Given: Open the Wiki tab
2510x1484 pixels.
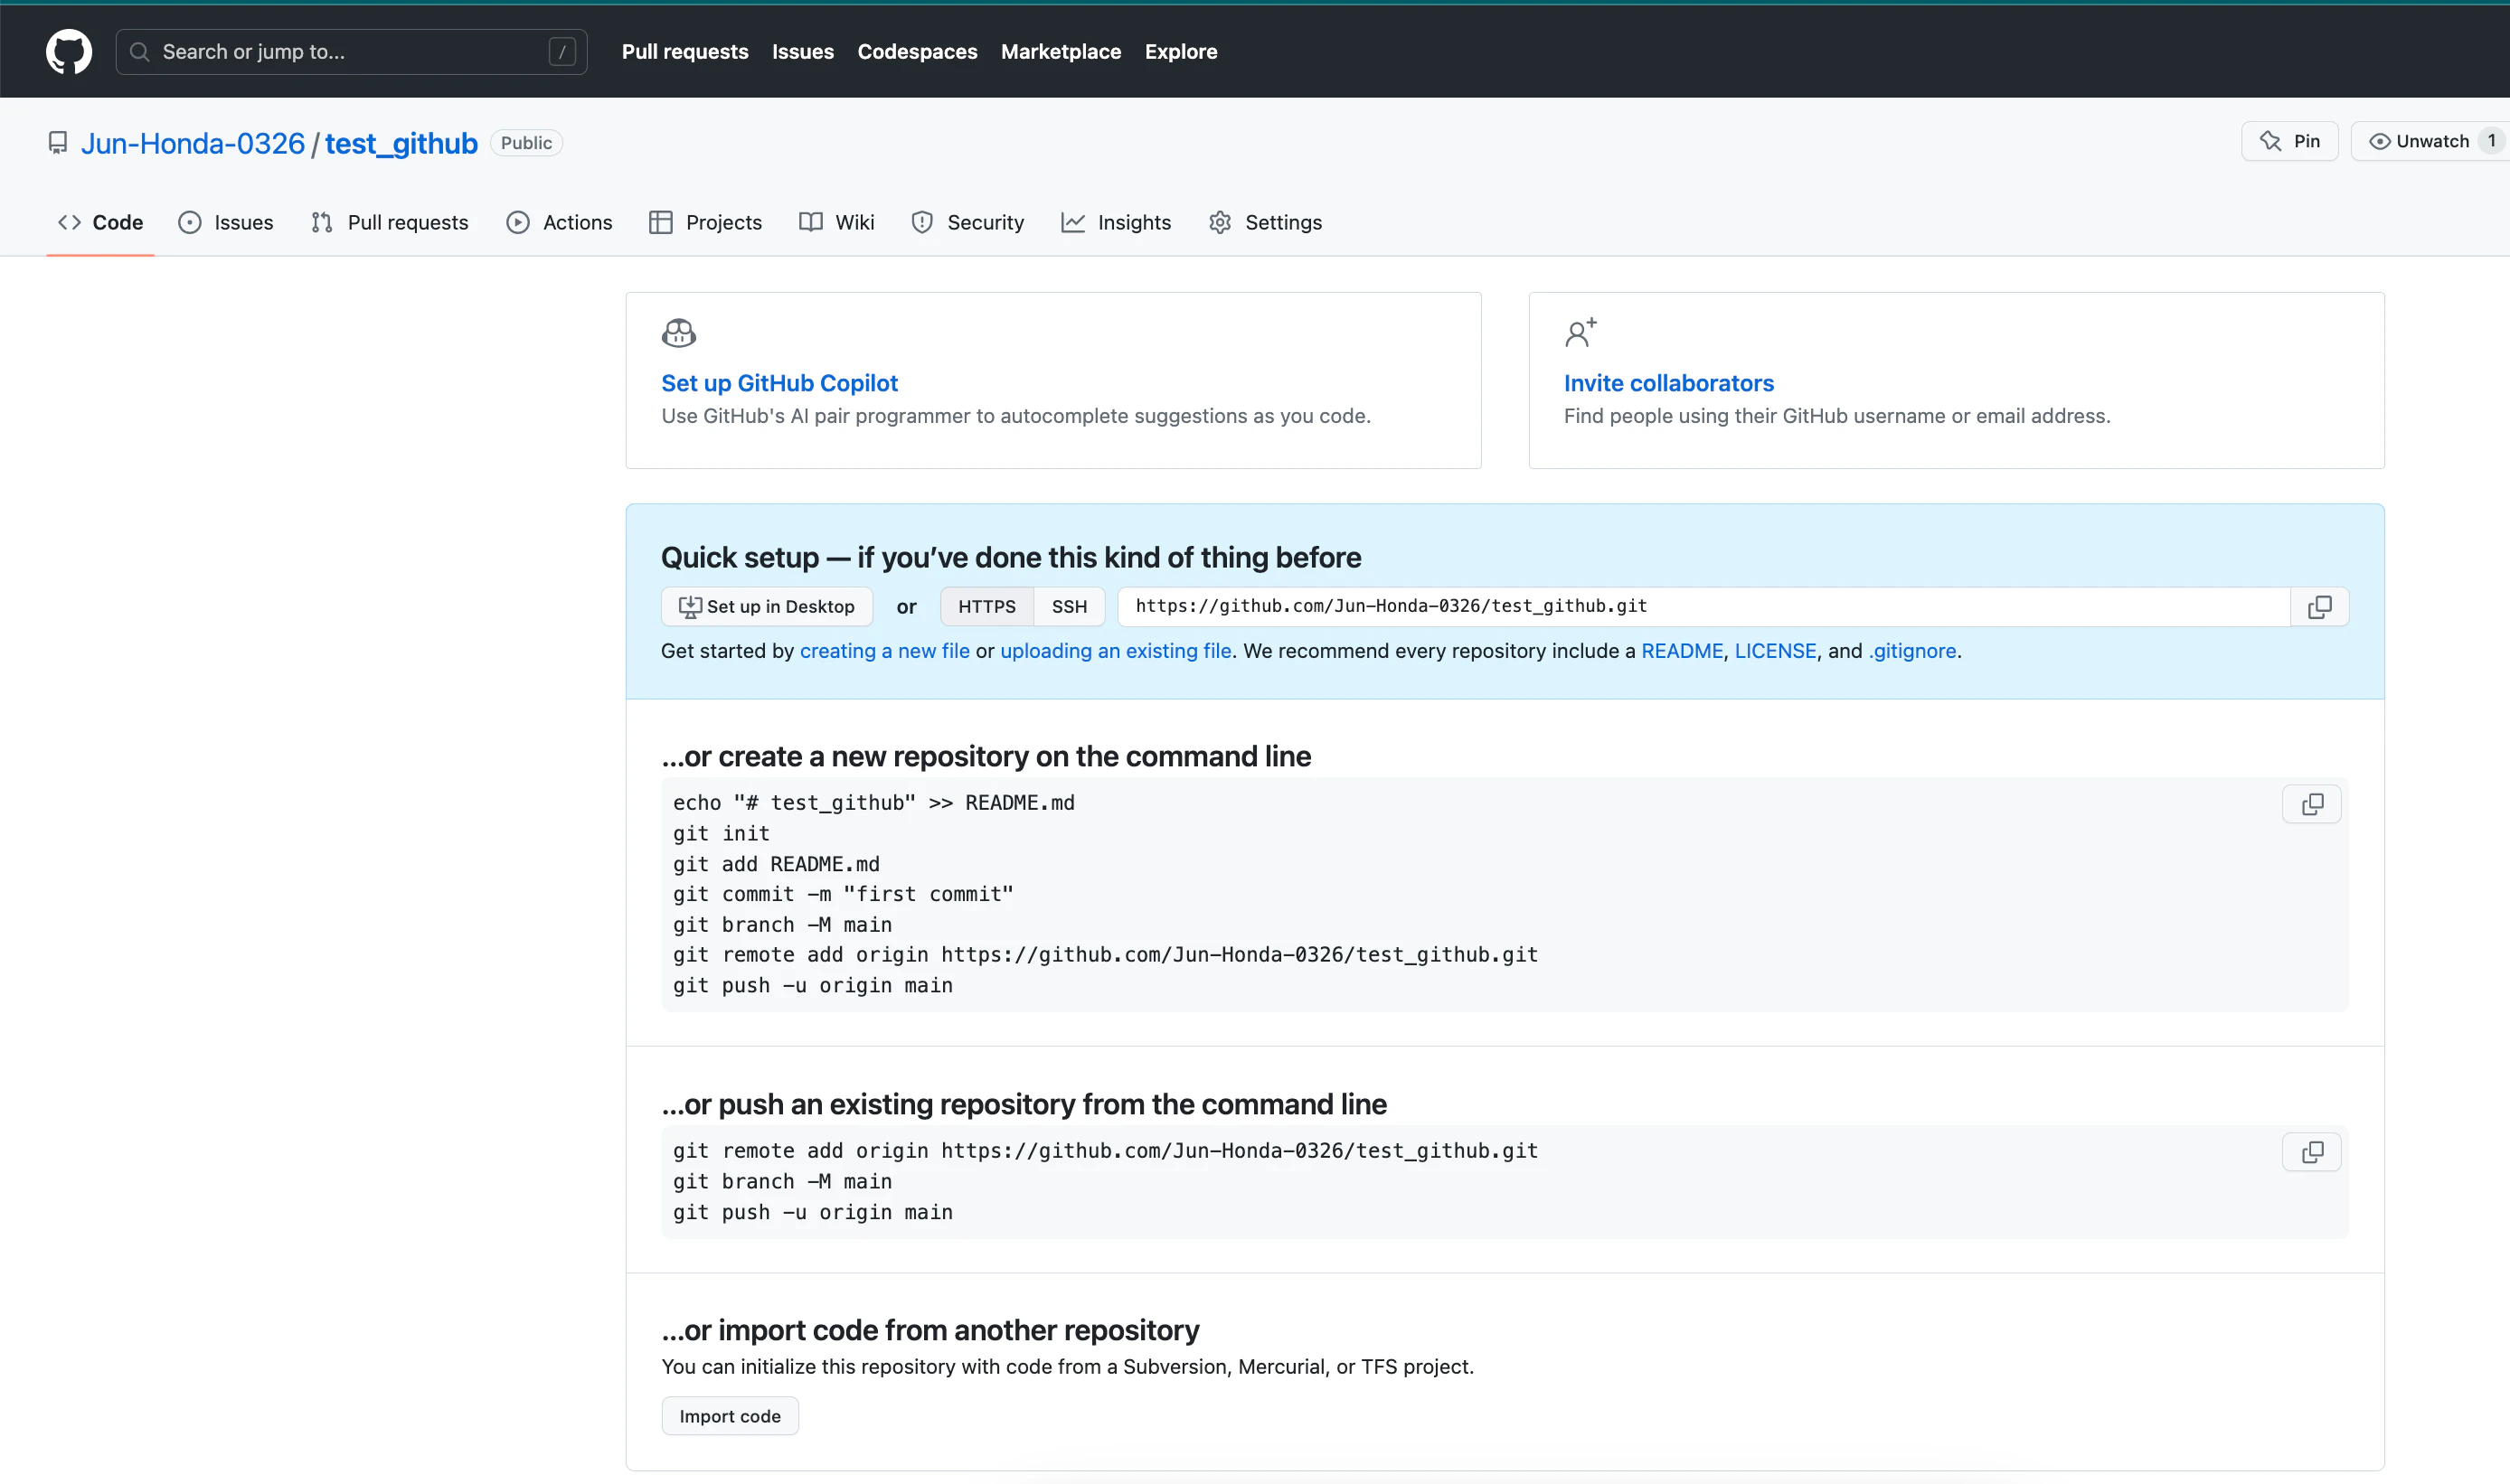Looking at the screenshot, I should [x=836, y=223].
